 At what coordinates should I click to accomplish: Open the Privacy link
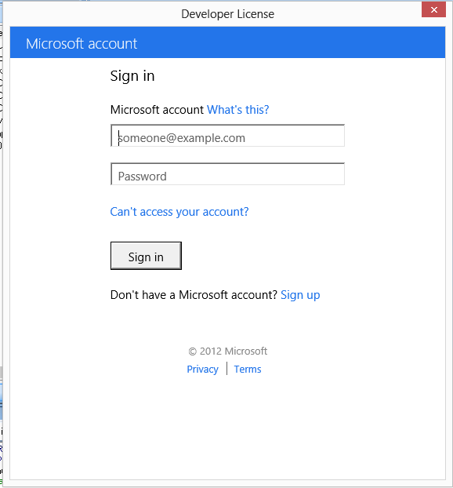(202, 369)
